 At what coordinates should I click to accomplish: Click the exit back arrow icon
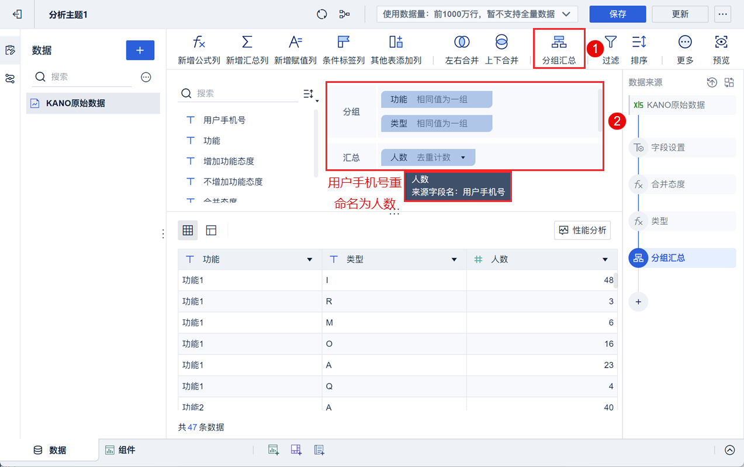point(18,14)
